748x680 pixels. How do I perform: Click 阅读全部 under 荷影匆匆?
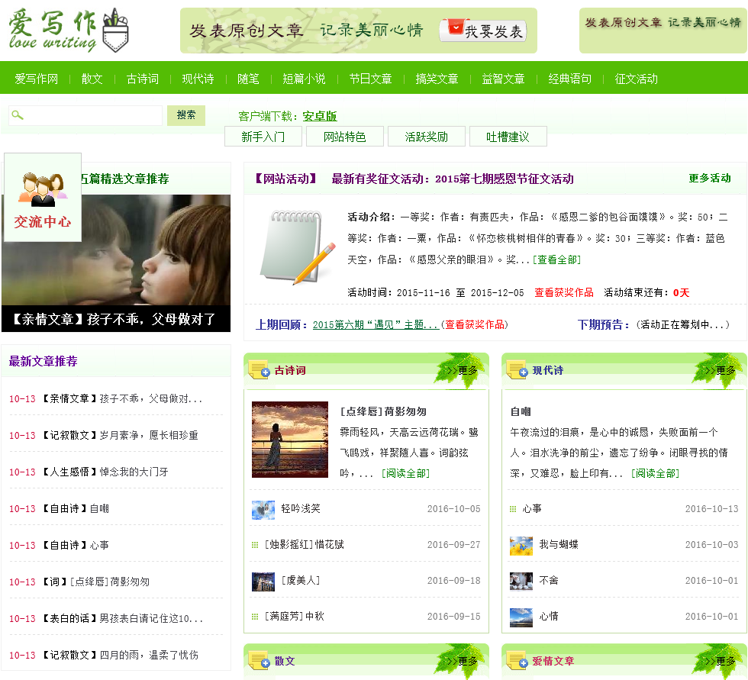tap(405, 473)
